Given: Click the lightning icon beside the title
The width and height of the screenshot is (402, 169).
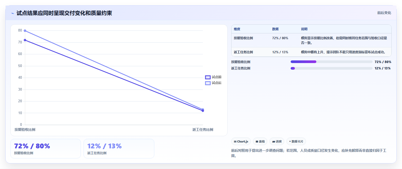Looking at the screenshot, I should pos(13,13).
